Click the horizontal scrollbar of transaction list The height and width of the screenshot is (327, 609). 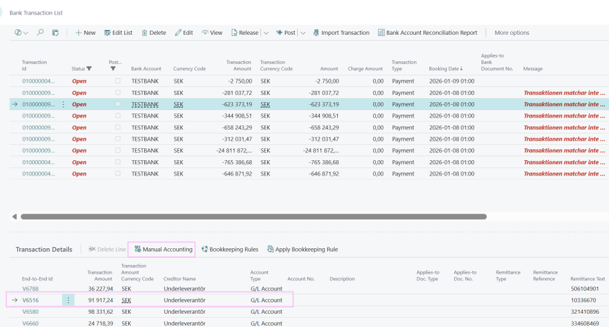pyautogui.click(x=254, y=217)
